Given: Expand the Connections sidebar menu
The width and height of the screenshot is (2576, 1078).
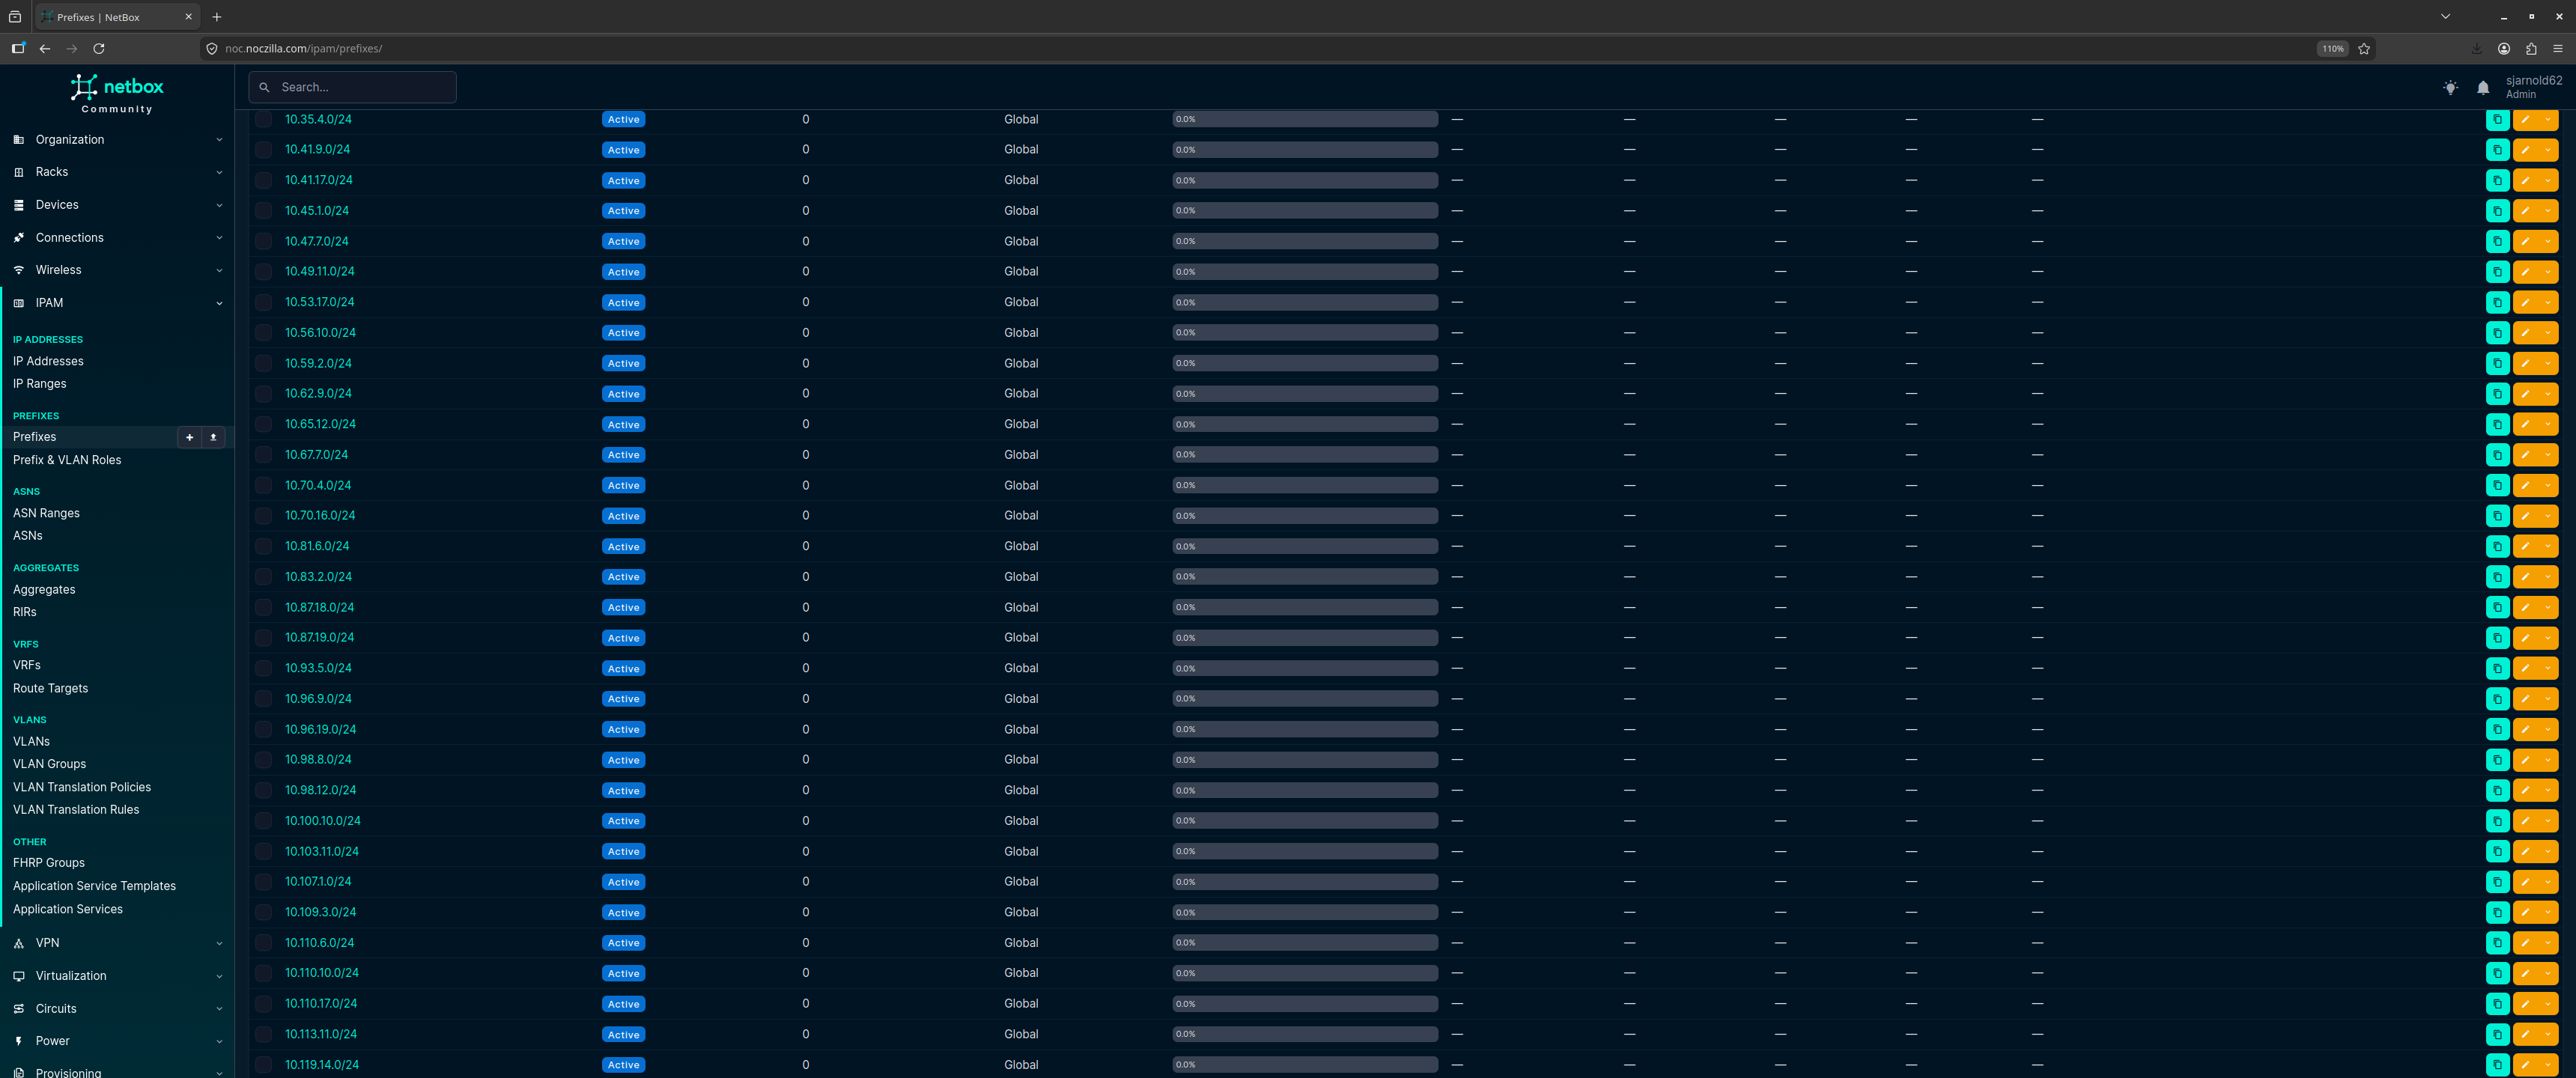Looking at the screenshot, I should [117, 238].
